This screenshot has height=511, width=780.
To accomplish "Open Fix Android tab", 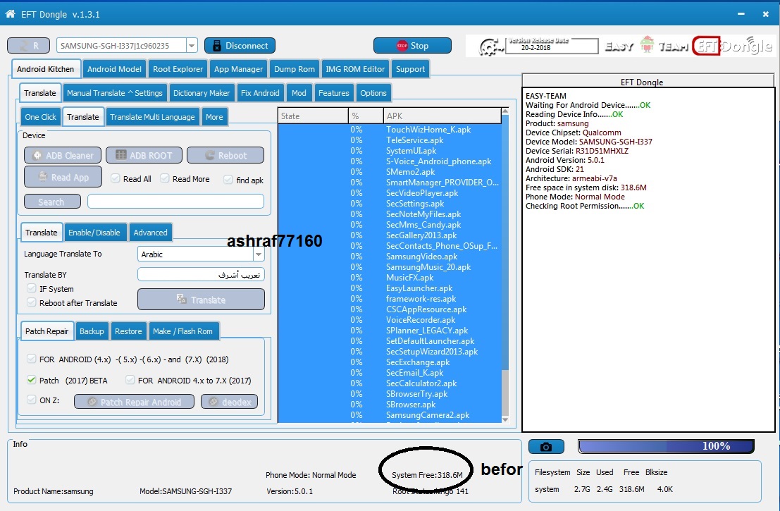I will pyautogui.click(x=260, y=93).
